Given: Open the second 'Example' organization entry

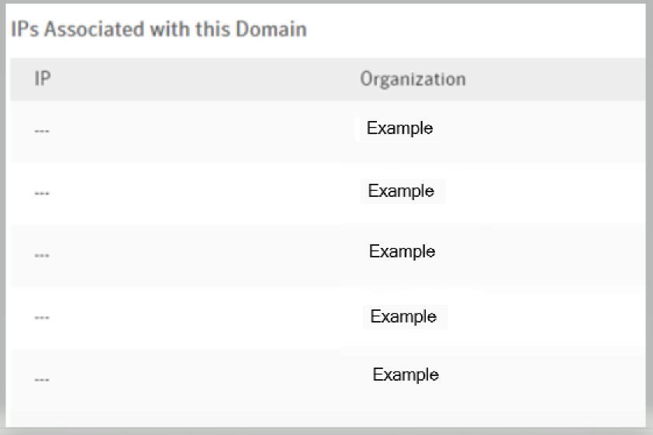Looking at the screenshot, I should (401, 191).
